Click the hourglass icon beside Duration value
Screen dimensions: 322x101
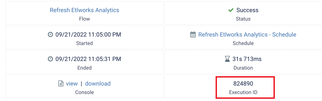tap(227, 59)
